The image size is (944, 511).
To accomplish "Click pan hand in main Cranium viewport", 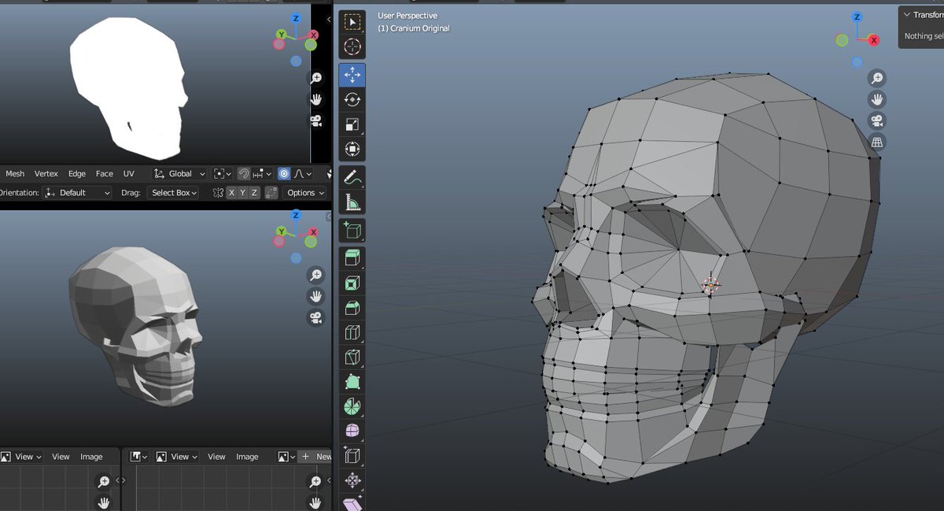I will [877, 99].
